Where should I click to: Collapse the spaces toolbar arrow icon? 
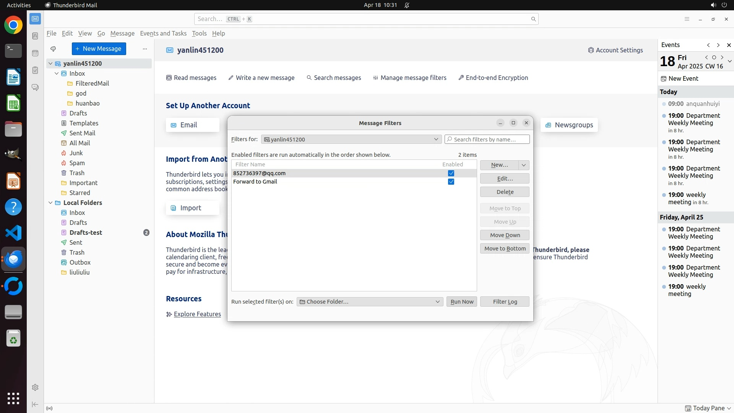pyautogui.click(x=35, y=404)
